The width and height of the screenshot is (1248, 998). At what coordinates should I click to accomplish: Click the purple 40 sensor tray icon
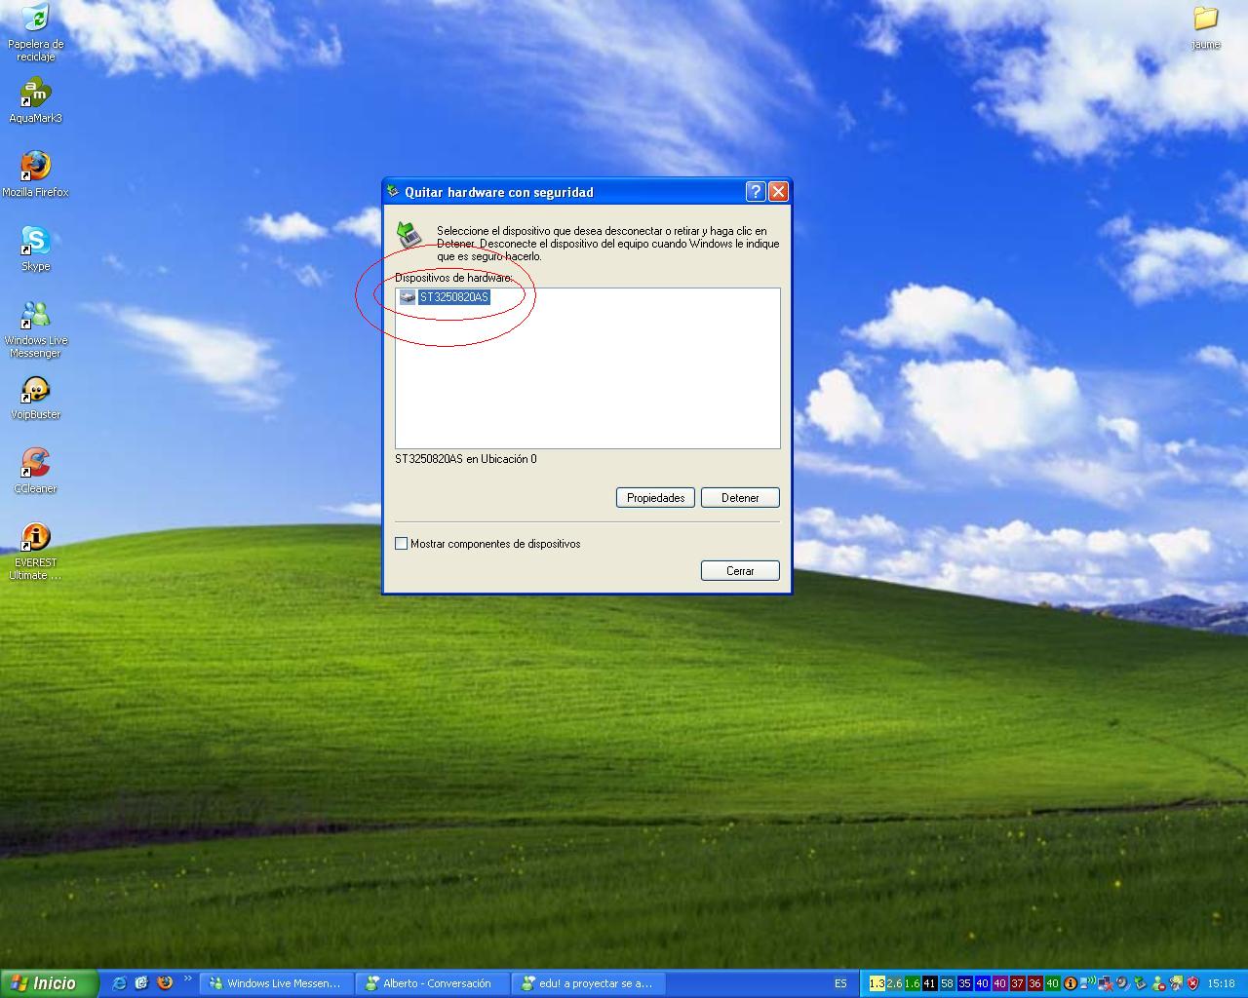click(x=999, y=983)
